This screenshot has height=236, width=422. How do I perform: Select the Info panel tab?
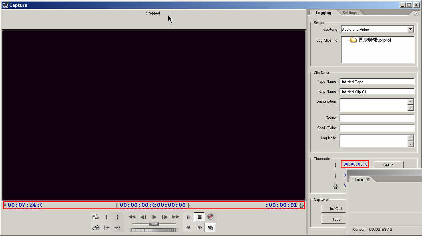coord(359,179)
